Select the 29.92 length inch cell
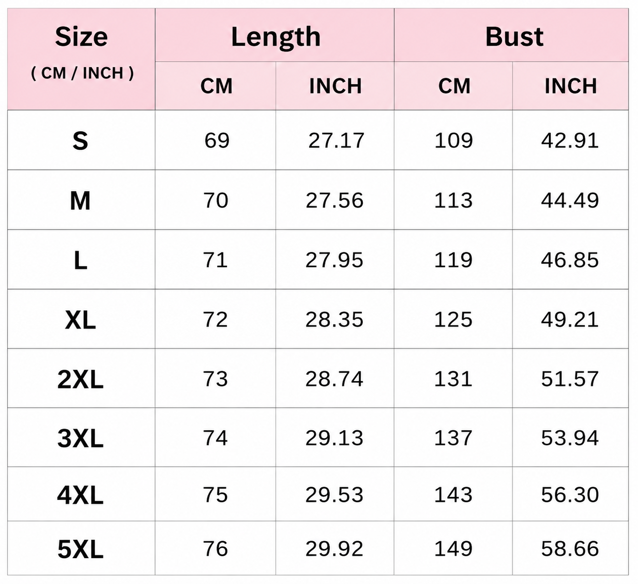Viewport: 638px width, 584px height. point(335,549)
